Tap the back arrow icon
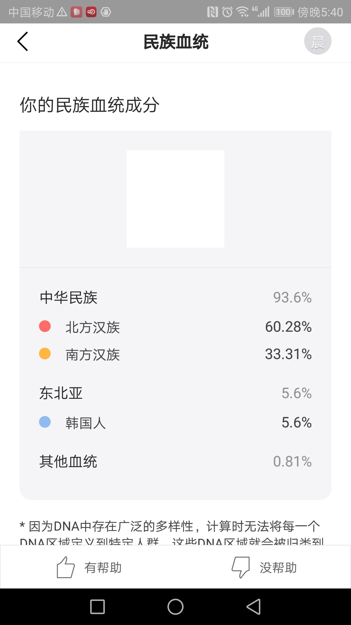 [x=23, y=41]
